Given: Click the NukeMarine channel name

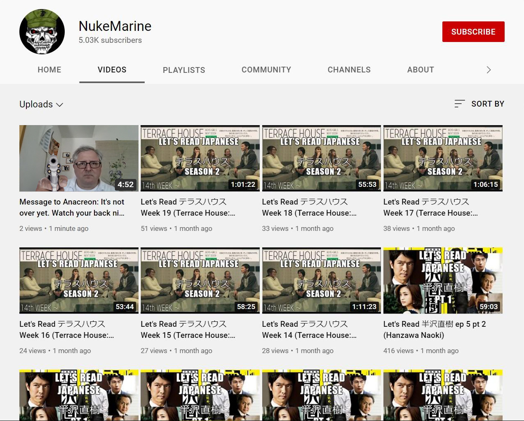Looking at the screenshot, I should pos(115,26).
